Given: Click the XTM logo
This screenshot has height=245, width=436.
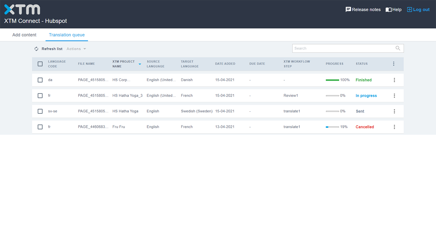Looking at the screenshot, I should tap(22, 9).
